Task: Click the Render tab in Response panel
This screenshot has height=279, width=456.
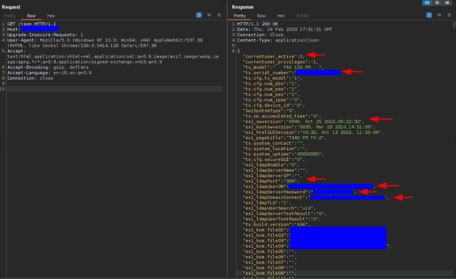Action: point(303,16)
